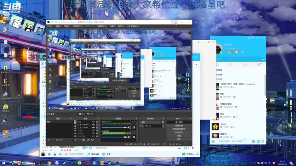296x166 pixels.
Task: Remove the selected scene with minus icon in Scenes panel
Action: pos(52,140)
